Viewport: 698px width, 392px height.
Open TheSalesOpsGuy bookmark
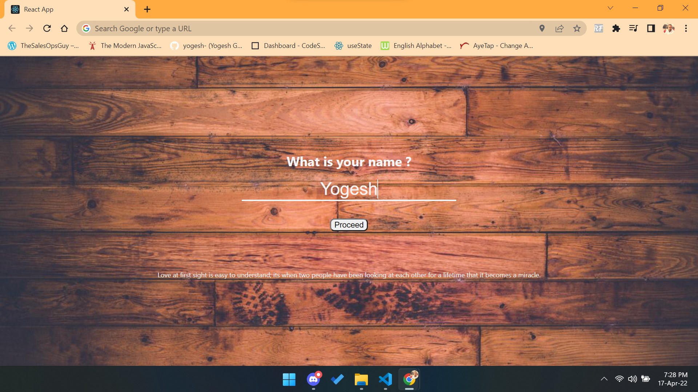43,46
